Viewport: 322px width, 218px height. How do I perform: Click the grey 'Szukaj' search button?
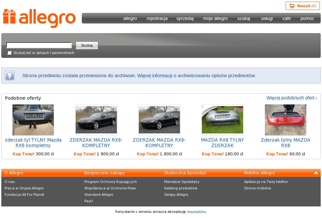(x=87, y=45)
